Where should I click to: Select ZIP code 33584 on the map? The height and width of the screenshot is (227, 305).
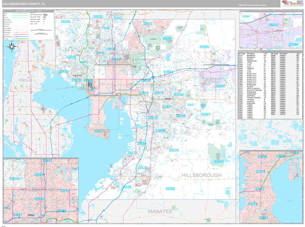point(168,72)
